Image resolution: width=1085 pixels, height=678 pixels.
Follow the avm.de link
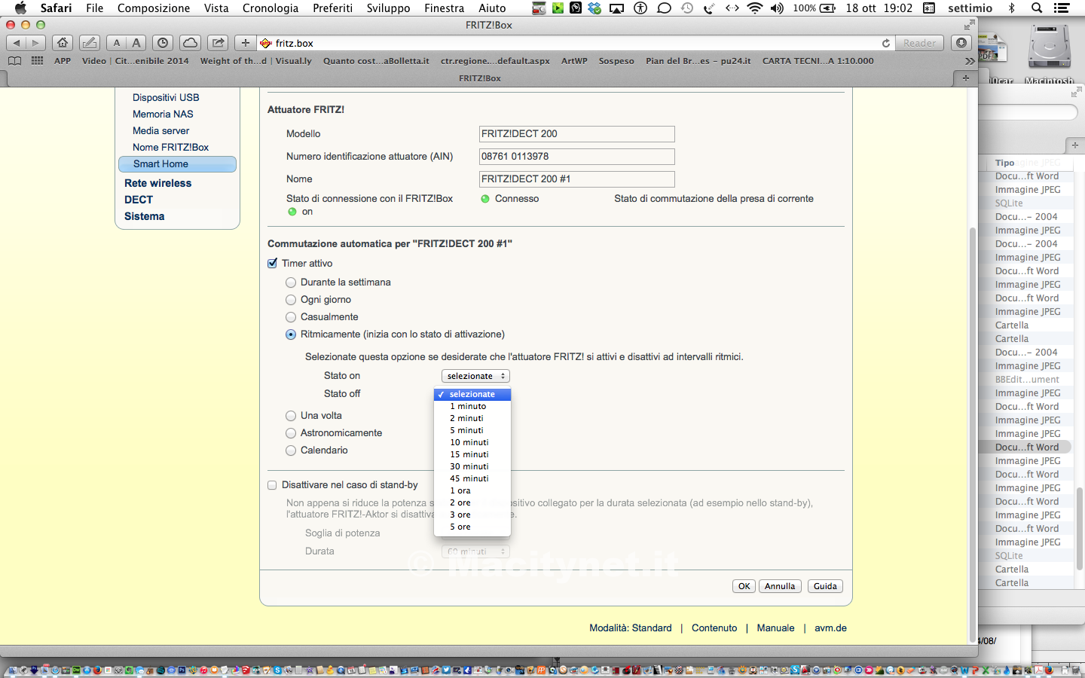point(830,628)
